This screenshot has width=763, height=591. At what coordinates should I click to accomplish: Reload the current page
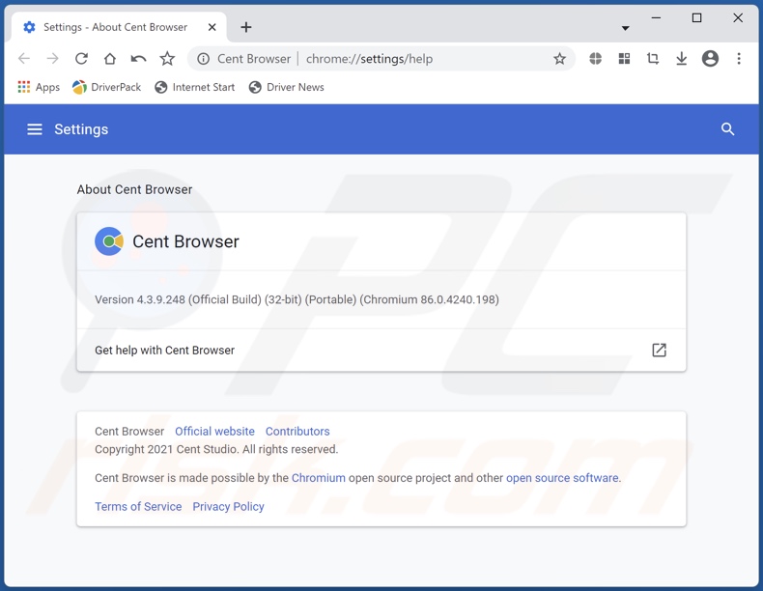tap(81, 59)
